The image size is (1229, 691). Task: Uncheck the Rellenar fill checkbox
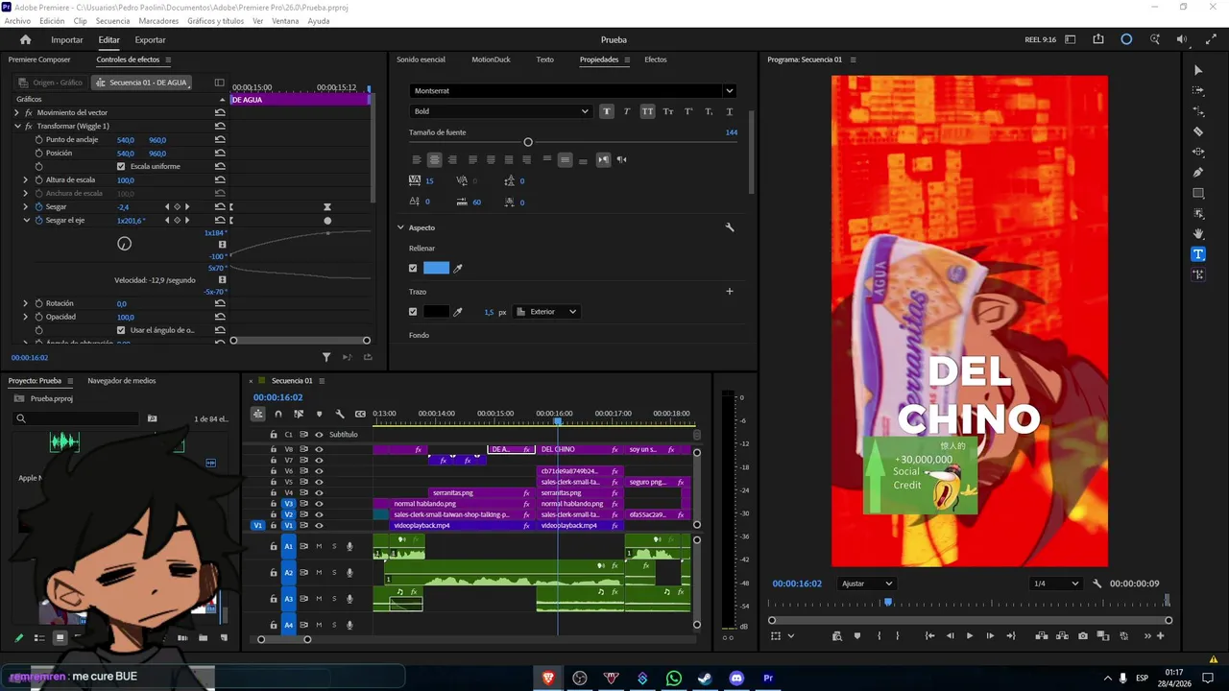[413, 269]
